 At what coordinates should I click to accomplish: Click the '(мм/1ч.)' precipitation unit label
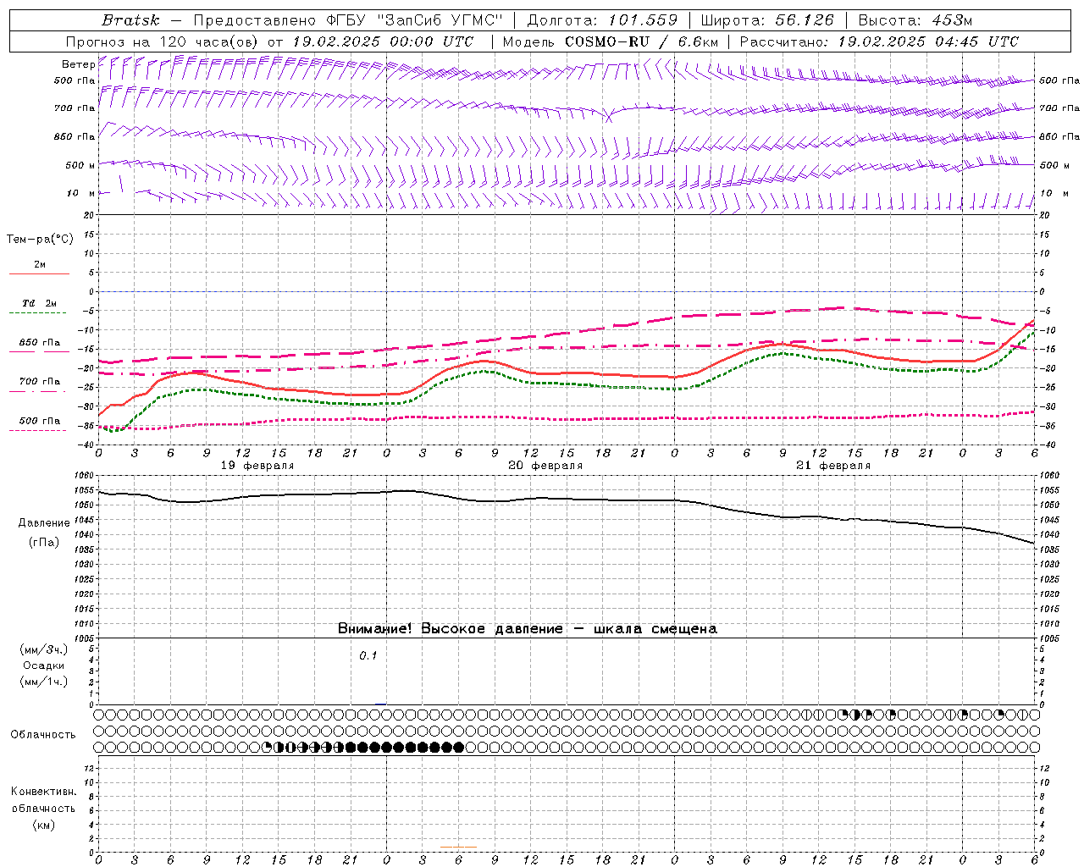click(x=44, y=682)
